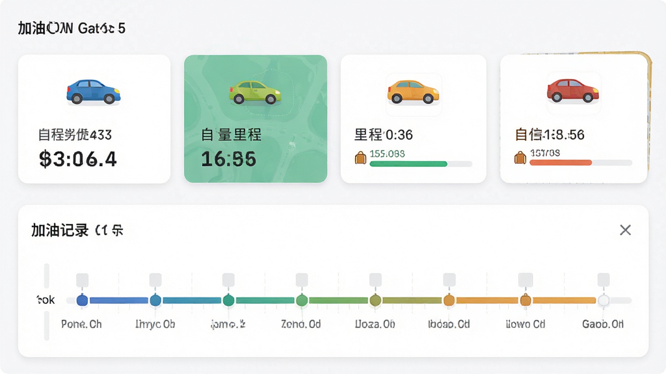Click the gray square above the "Iiowo Cd" dot
Screen dimensions: 666x374
tap(526, 280)
